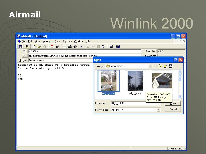Click the paste toolbar icon

coord(98,46)
